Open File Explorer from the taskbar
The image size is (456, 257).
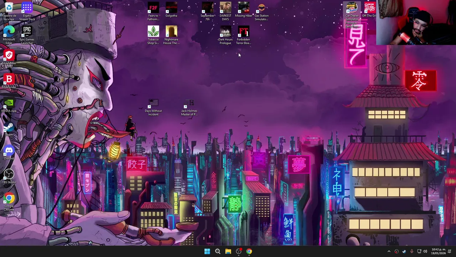tap(228, 251)
